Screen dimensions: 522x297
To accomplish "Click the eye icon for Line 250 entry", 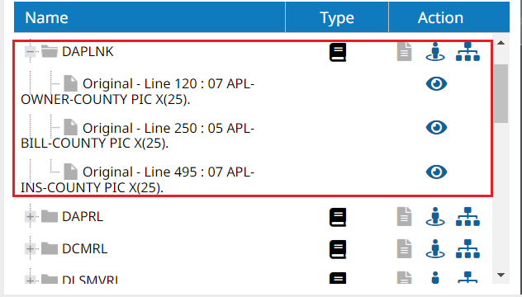I will click(436, 127).
